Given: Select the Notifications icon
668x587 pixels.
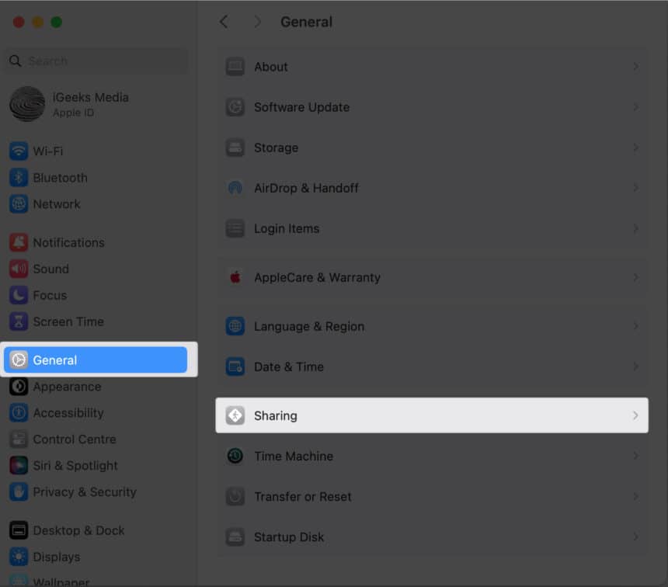Looking at the screenshot, I should [x=18, y=242].
